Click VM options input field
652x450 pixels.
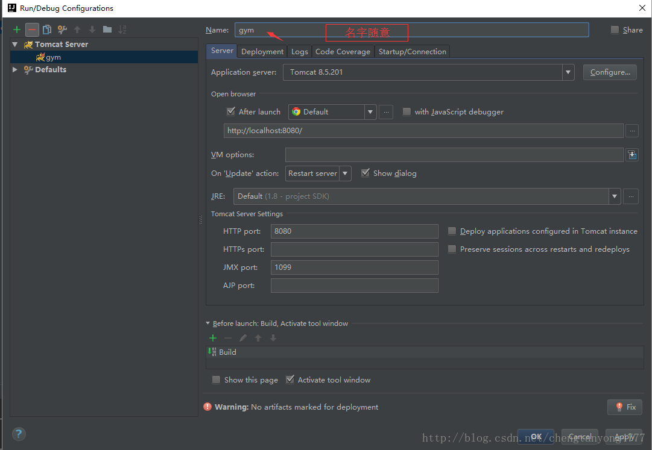click(x=454, y=155)
